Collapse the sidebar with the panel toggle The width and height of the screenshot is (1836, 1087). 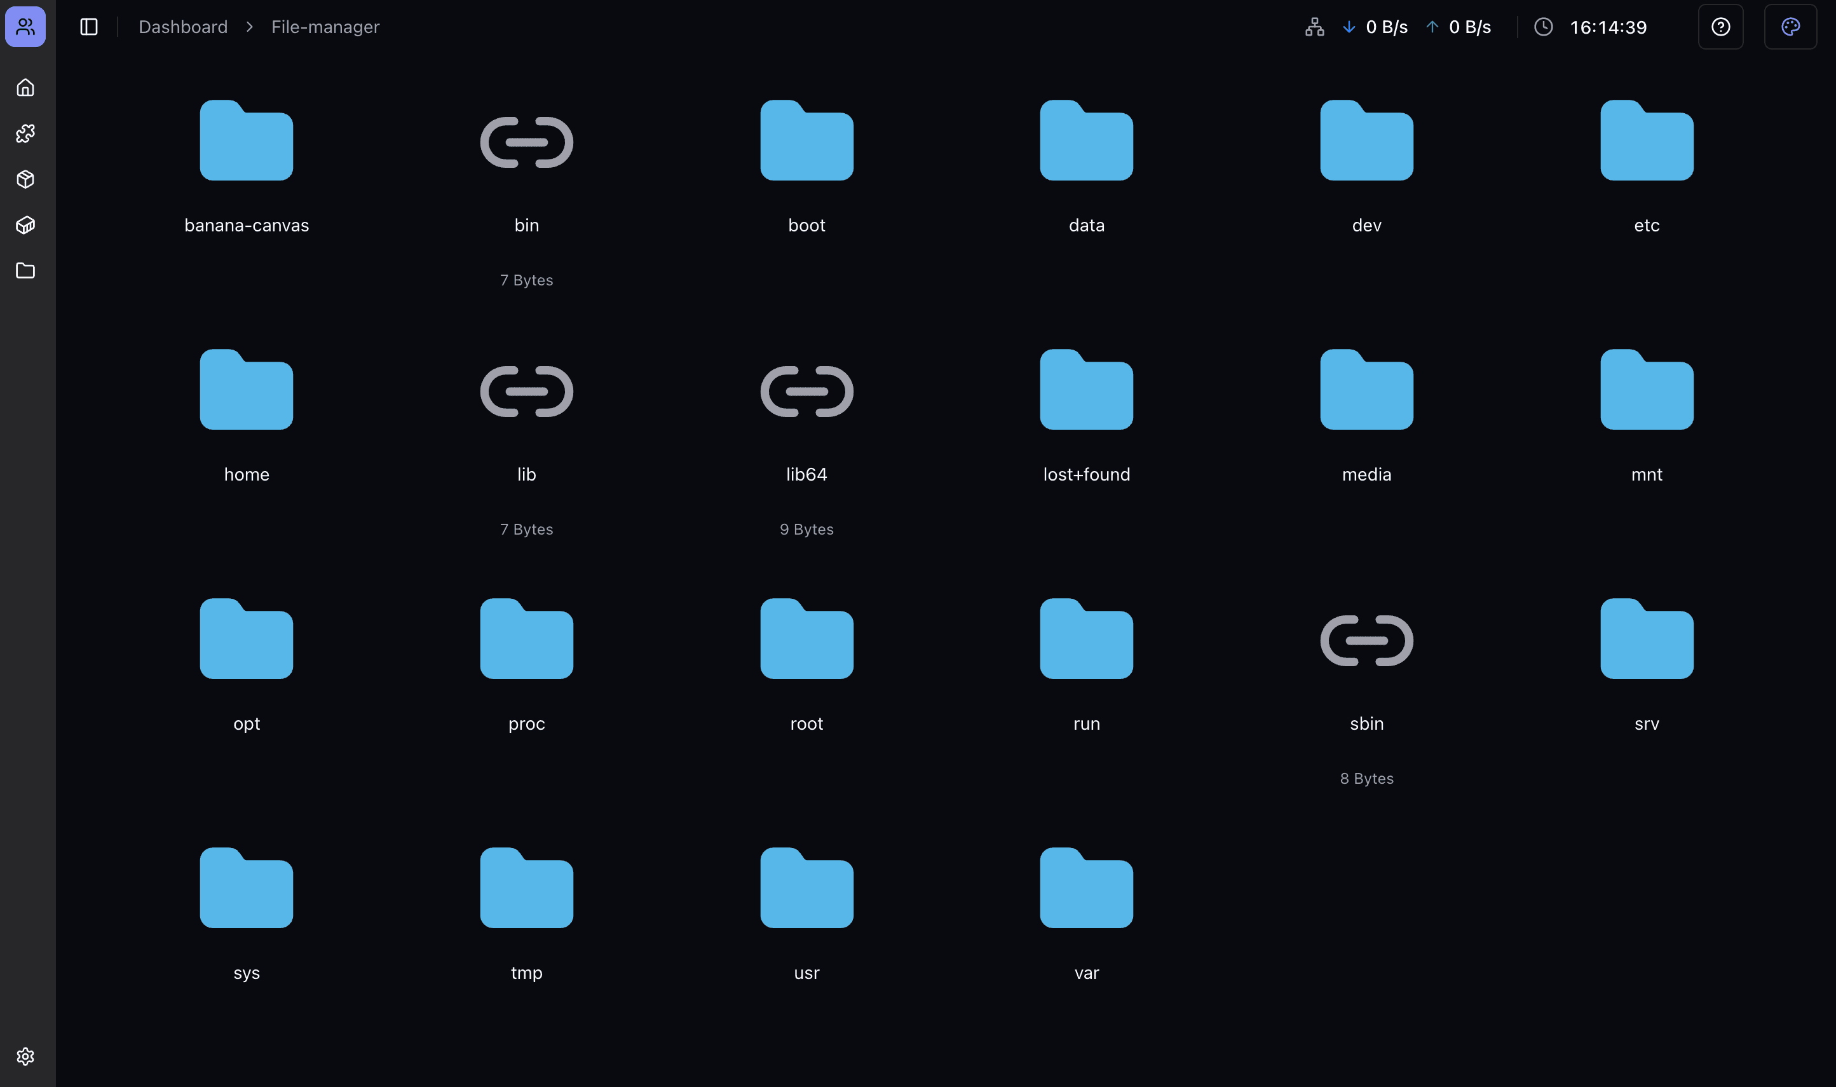coord(88,26)
